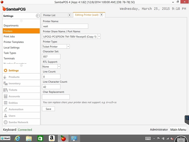Open the Users section

coord(21,116)
